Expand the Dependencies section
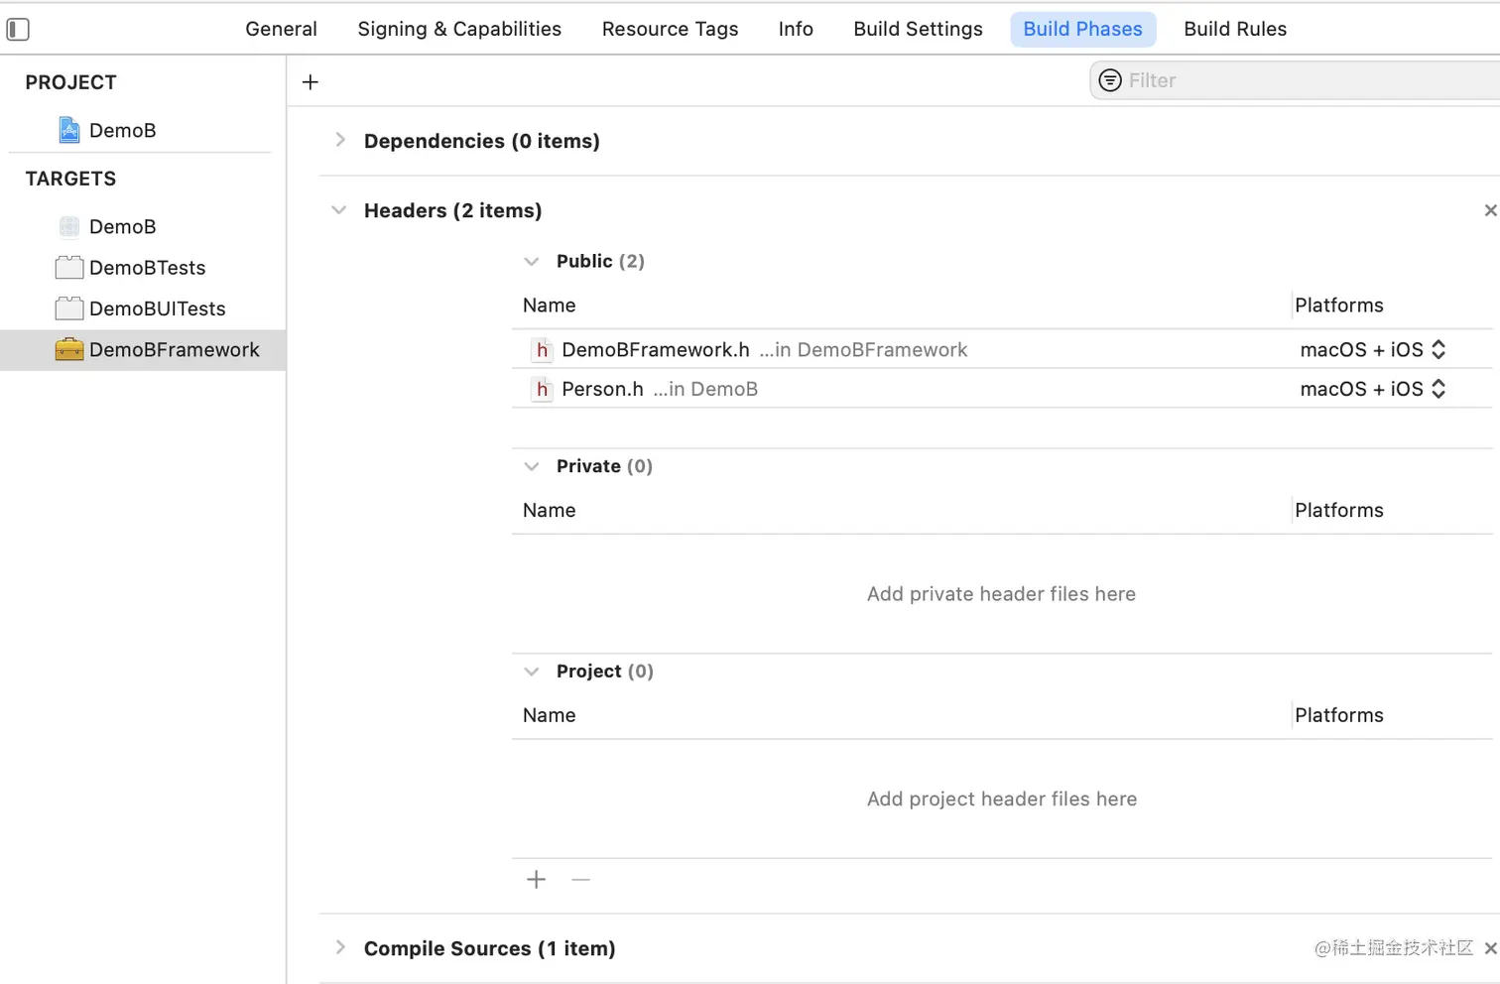 coord(340,140)
